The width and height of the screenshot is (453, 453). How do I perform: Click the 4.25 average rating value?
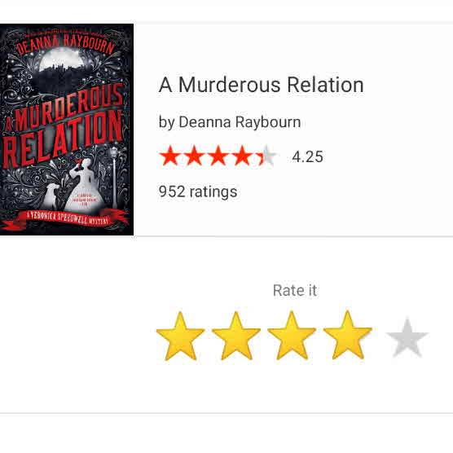point(307,157)
